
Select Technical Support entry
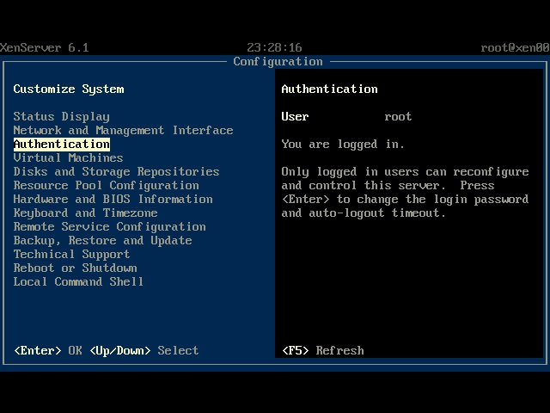(71, 254)
